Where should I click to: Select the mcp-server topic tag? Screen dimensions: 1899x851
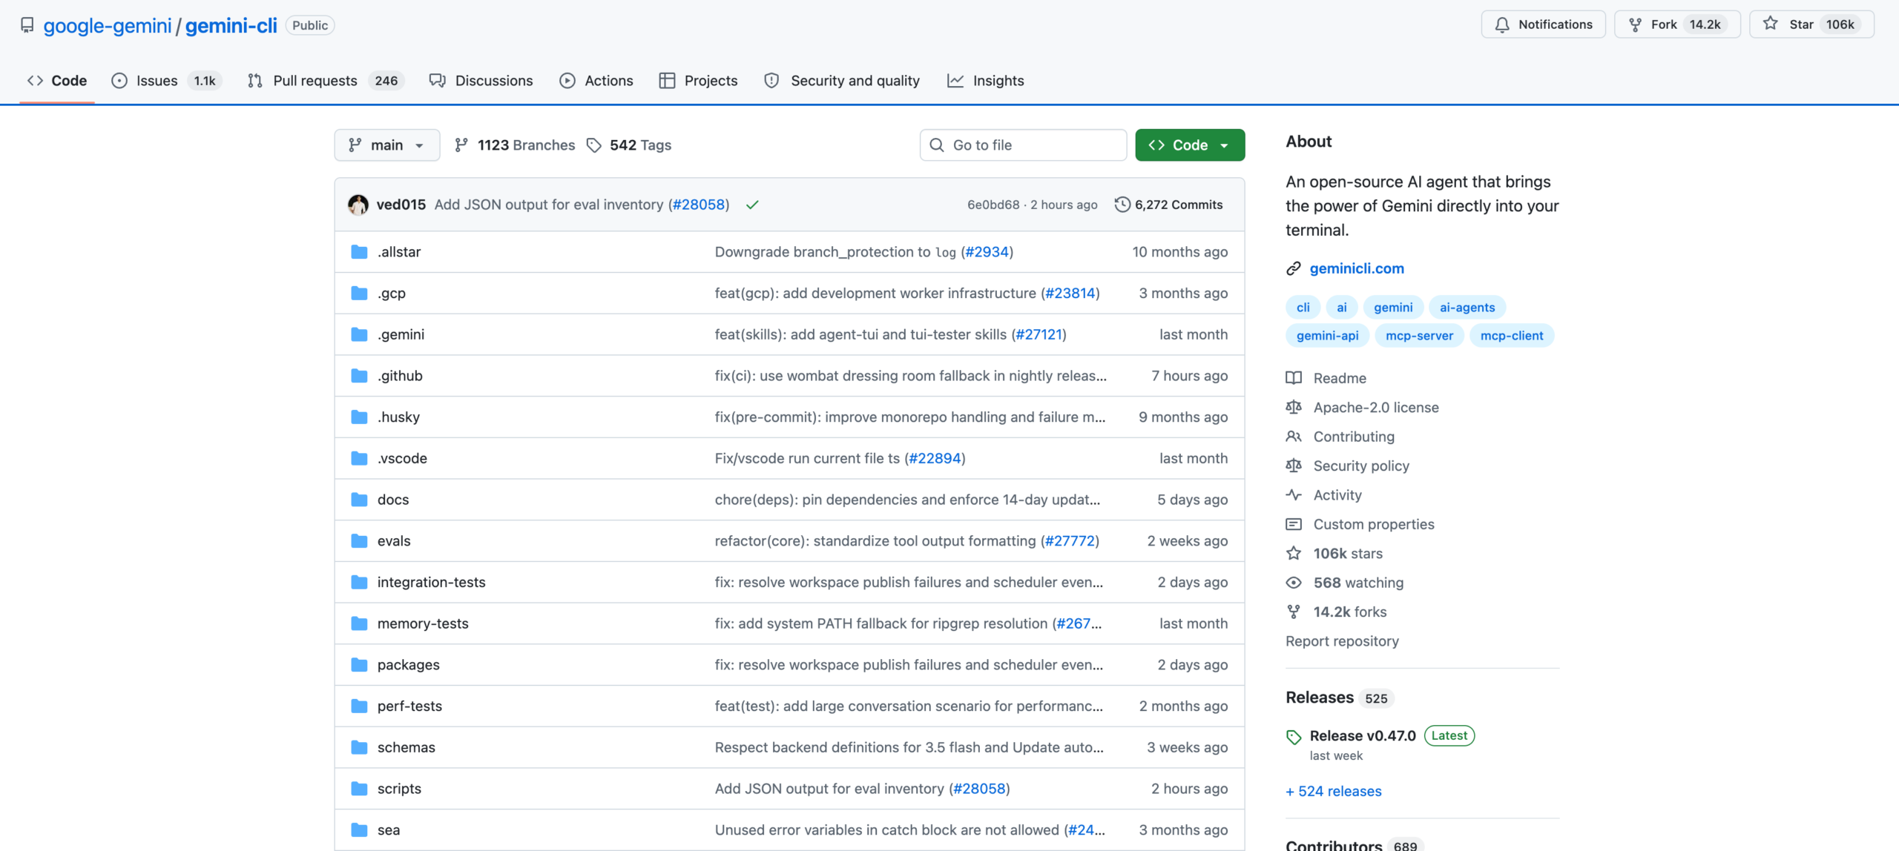click(x=1419, y=336)
